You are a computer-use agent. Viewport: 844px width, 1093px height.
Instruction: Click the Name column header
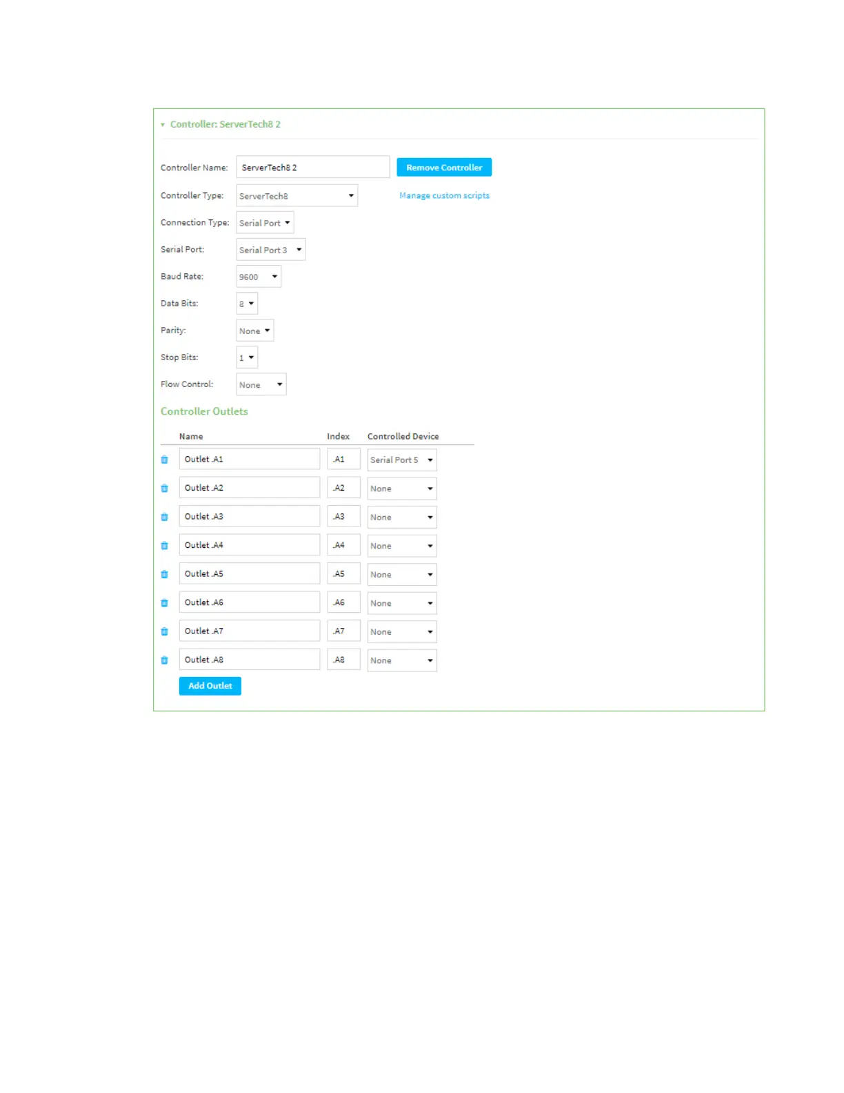191,436
